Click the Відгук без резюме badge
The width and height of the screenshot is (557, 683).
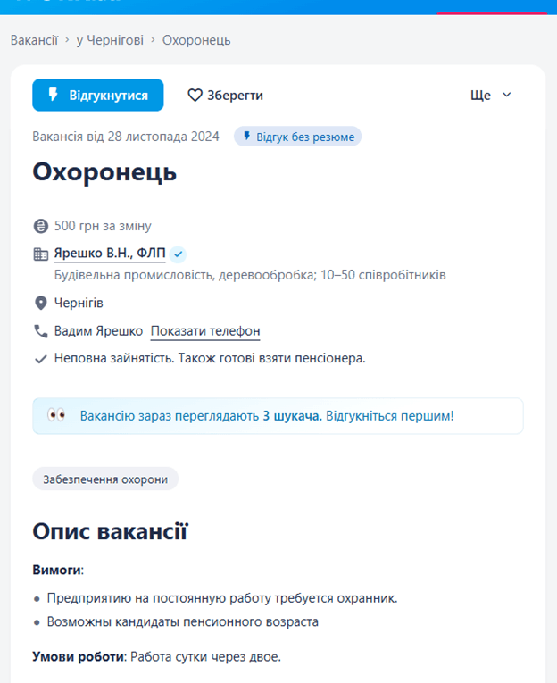point(298,137)
